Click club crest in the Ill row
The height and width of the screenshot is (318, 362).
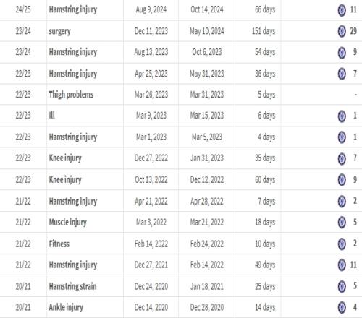pos(342,116)
